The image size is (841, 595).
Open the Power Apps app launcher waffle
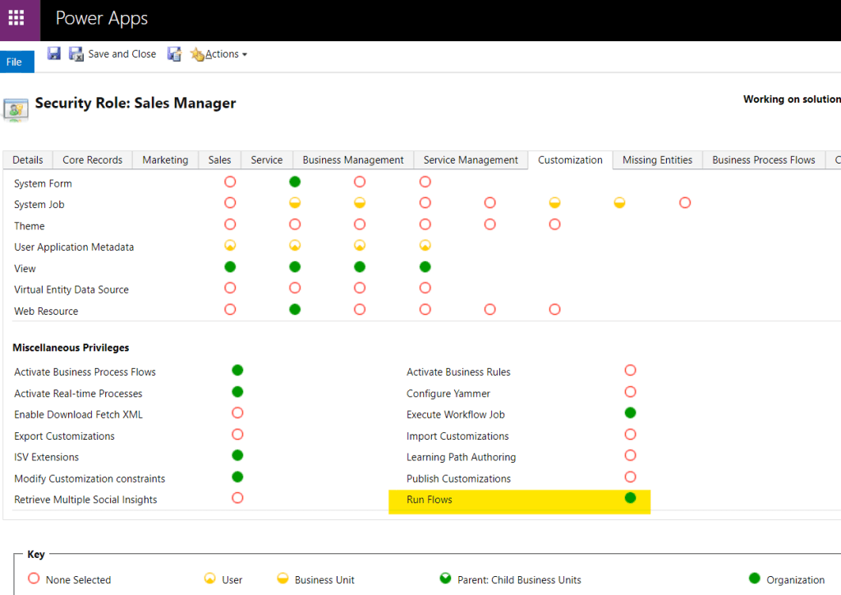(x=16, y=17)
